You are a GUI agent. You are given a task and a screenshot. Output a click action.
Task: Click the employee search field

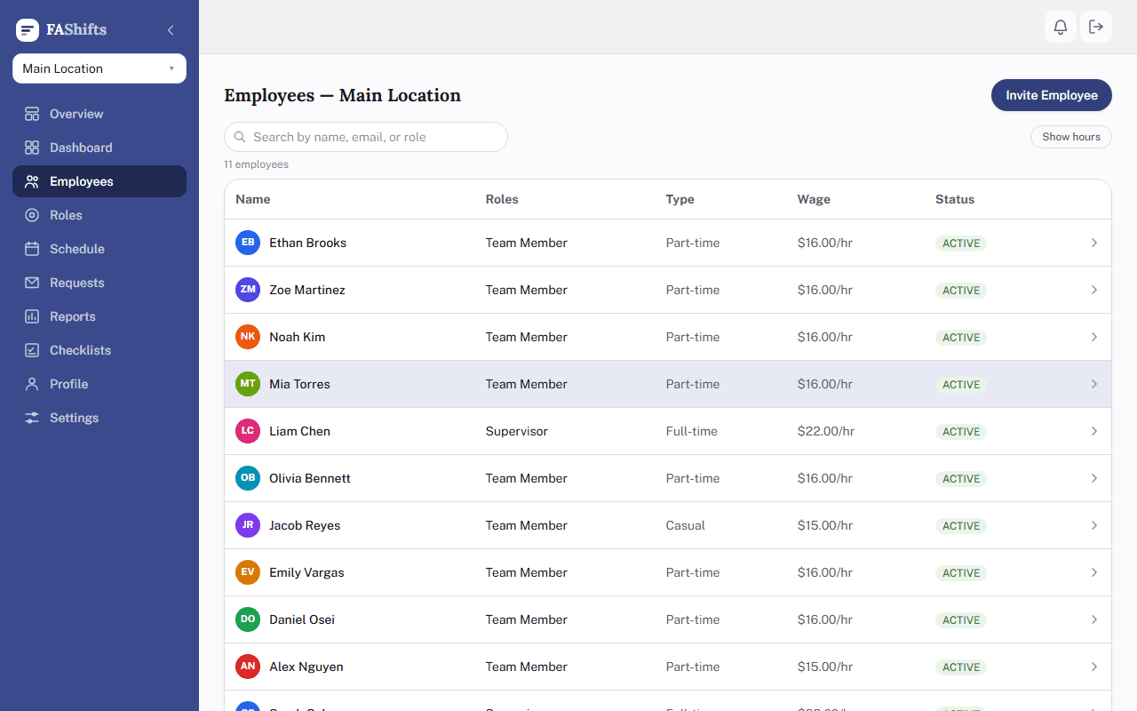[366, 137]
